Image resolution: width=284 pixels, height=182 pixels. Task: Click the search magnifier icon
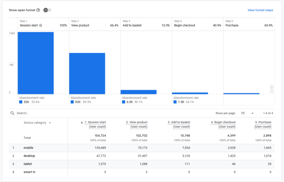click(13, 113)
